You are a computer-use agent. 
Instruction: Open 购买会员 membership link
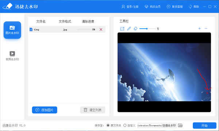click(x=153, y=7)
